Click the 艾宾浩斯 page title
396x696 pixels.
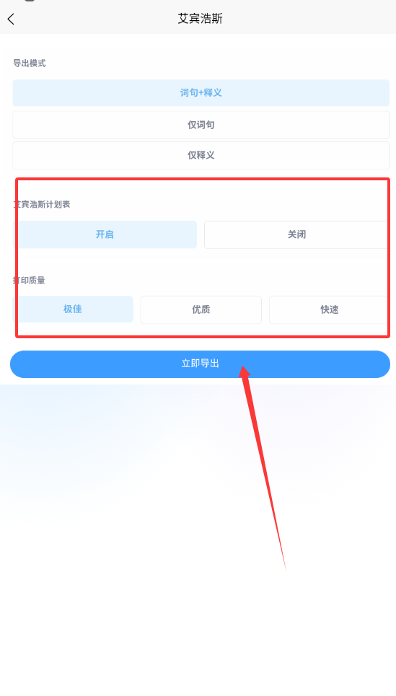coord(201,19)
